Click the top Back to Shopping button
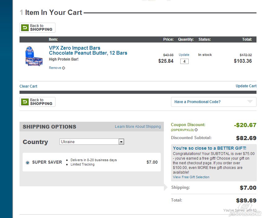This screenshot has height=218, width=263. [x=37, y=28]
